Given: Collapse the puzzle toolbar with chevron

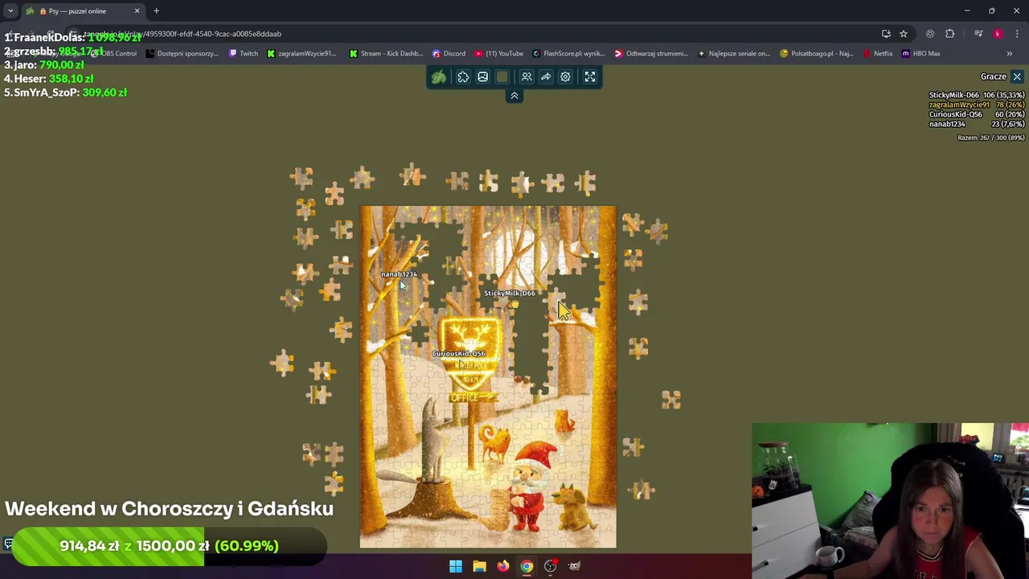Looking at the screenshot, I should 514,96.
